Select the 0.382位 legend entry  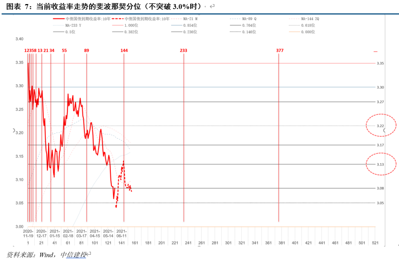tap(125, 32)
